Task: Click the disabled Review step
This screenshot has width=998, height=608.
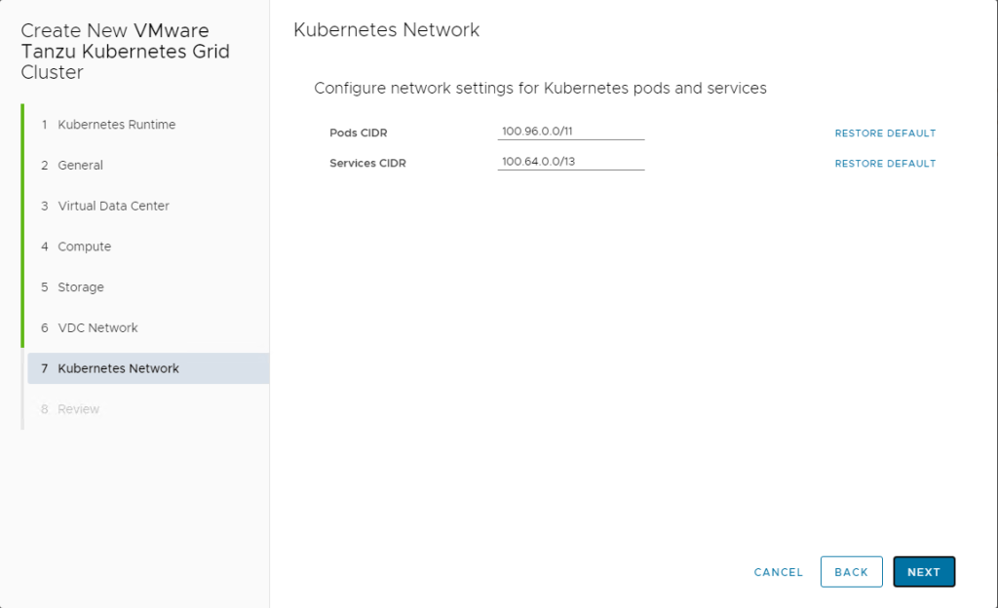Action: [x=147, y=409]
